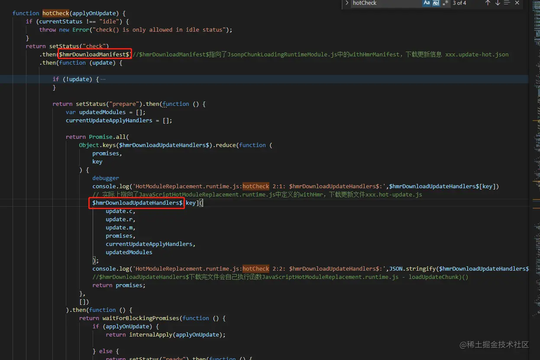Click 'throw new Error' line
The width and height of the screenshot is (540, 360).
[x=136, y=30]
